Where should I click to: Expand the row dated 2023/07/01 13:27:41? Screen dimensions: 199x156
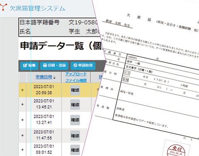coord(22,120)
